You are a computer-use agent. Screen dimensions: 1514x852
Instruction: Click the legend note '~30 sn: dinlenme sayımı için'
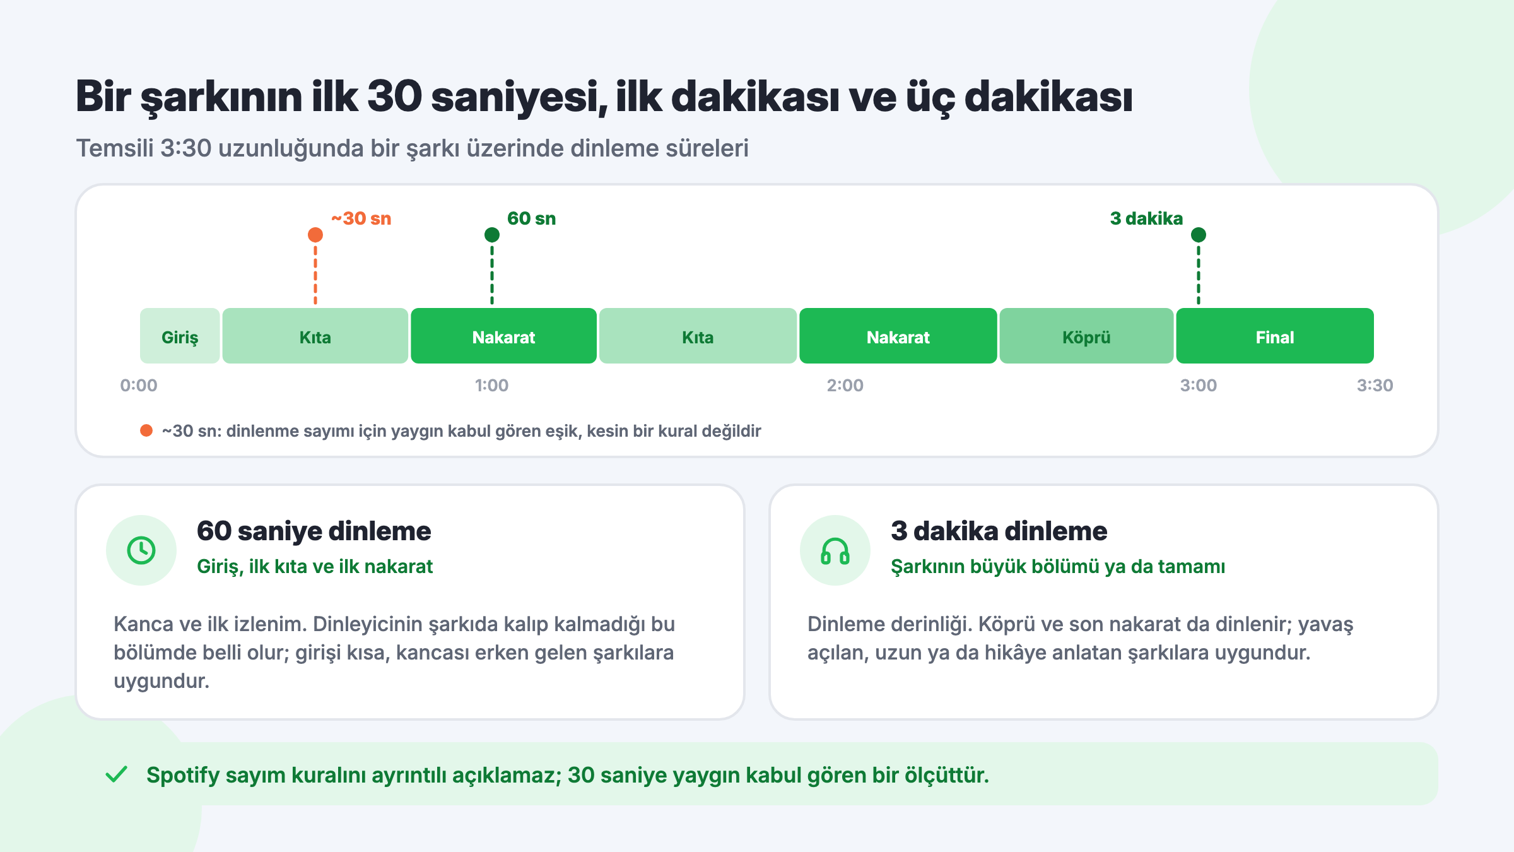pyautogui.click(x=461, y=430)
